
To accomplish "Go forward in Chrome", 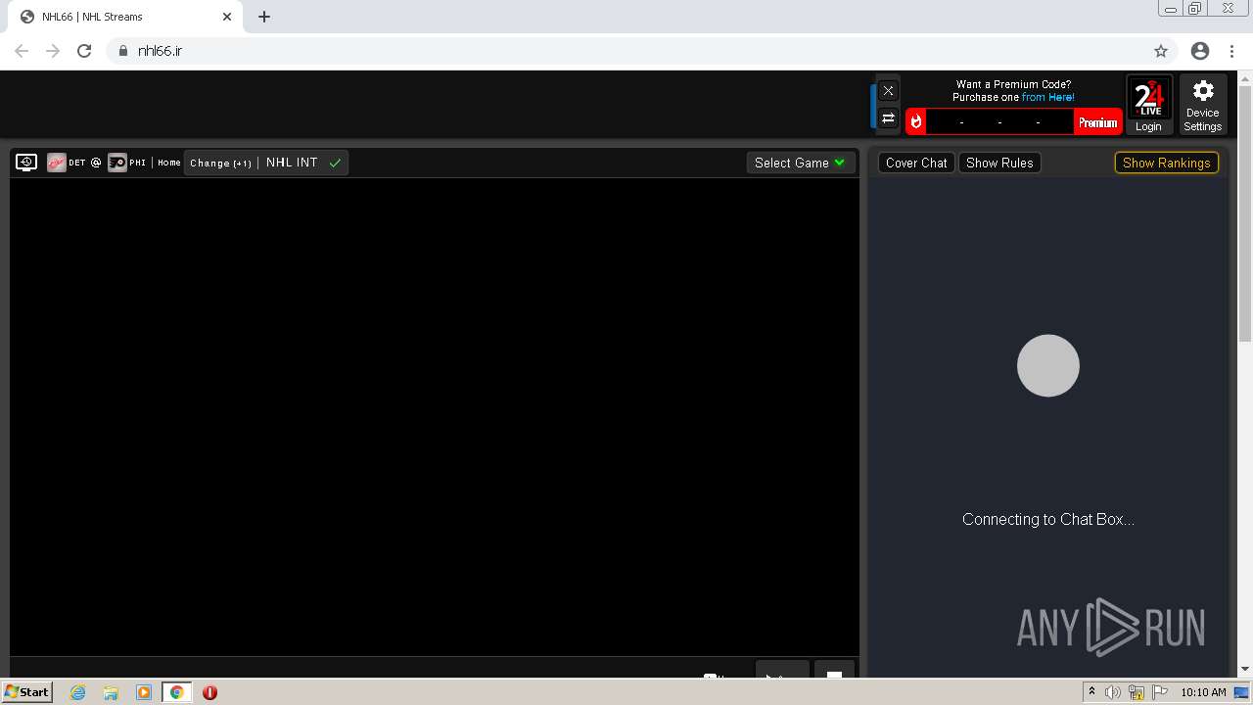I will (x=53, y=51).
